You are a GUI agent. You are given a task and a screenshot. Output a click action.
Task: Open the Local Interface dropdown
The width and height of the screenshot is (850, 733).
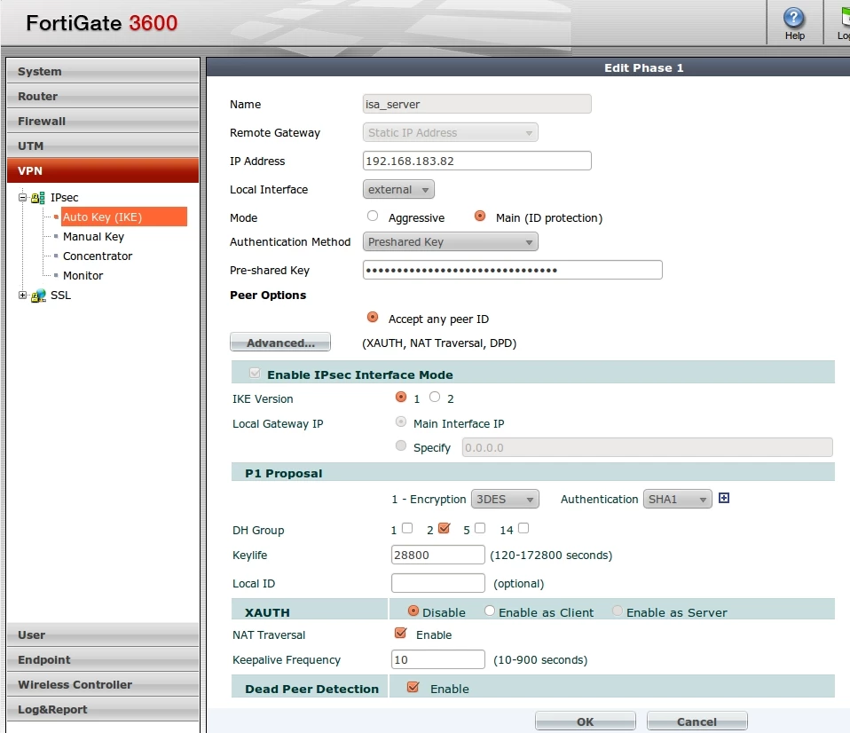(398, 189)
